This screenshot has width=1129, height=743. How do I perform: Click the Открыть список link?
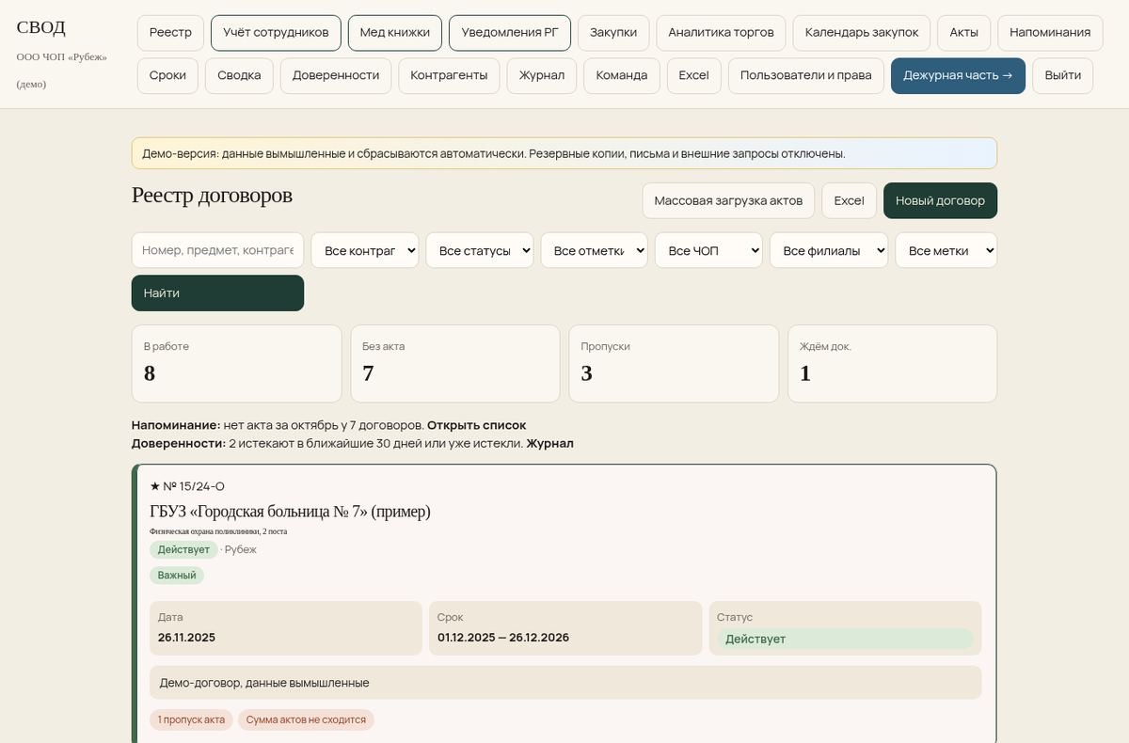click(476, 425)
